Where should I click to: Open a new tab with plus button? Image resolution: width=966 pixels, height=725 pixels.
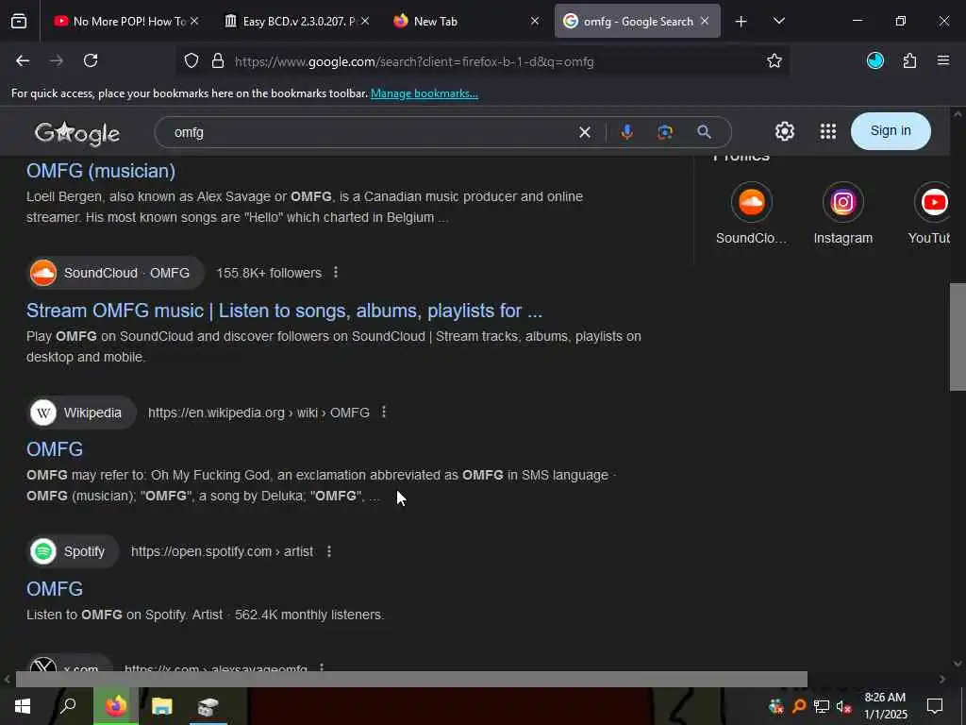[741, 22]
